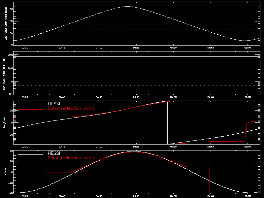Screen dimensions: 264x198
Task: Select Solar reflection point label in Latitude plot
Action: coord(71,158)
